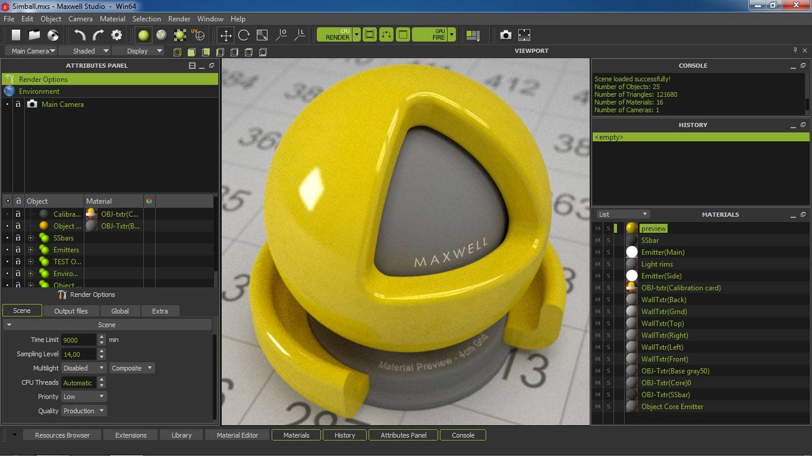Toggle visibility of SSbars group

(7, 237)
